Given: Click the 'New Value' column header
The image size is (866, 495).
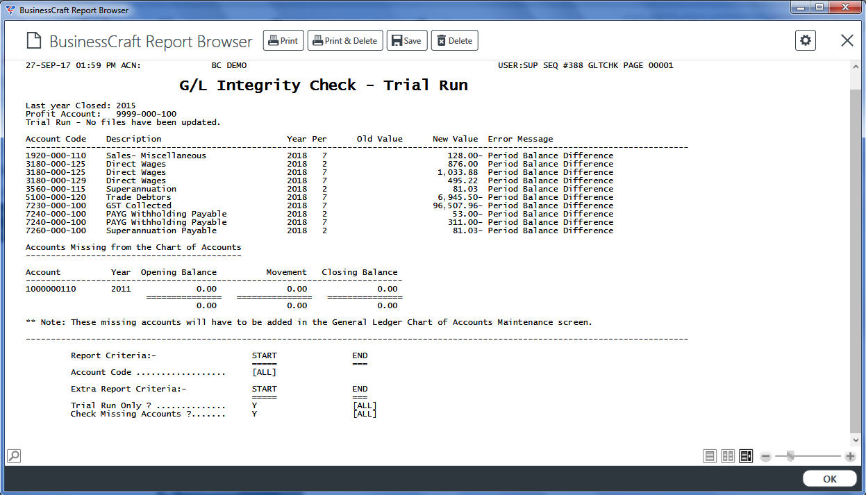Looking at the screenshot, I should (455, 139).
